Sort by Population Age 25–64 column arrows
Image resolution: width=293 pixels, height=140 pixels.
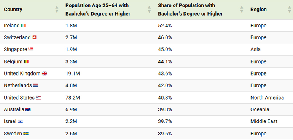point(149,10)
